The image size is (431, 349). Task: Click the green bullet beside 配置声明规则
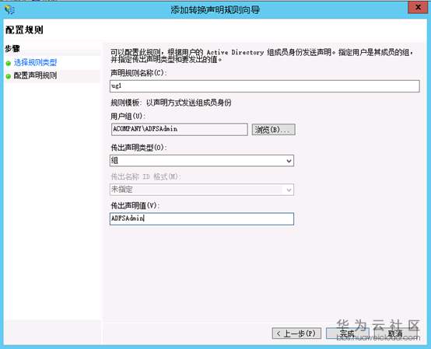coord(9,76)
